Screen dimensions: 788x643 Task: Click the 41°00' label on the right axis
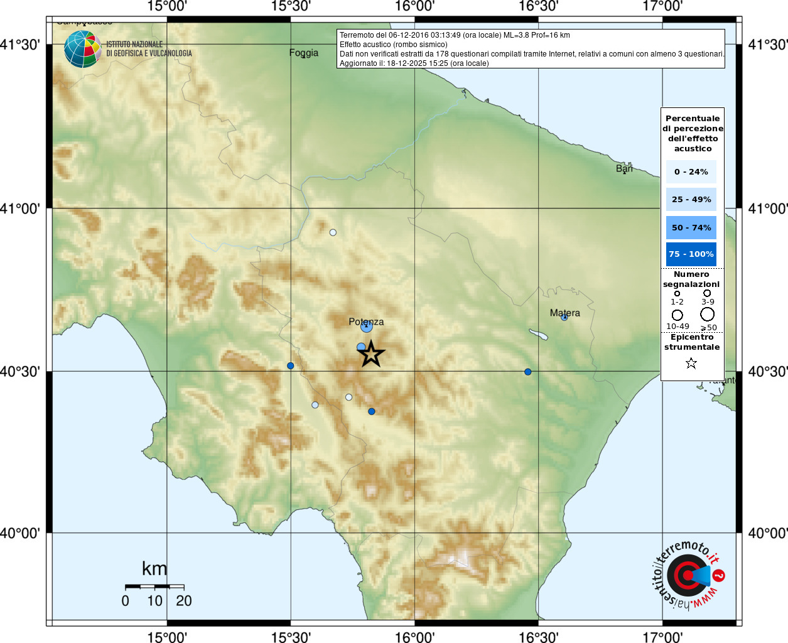point(768,208)
